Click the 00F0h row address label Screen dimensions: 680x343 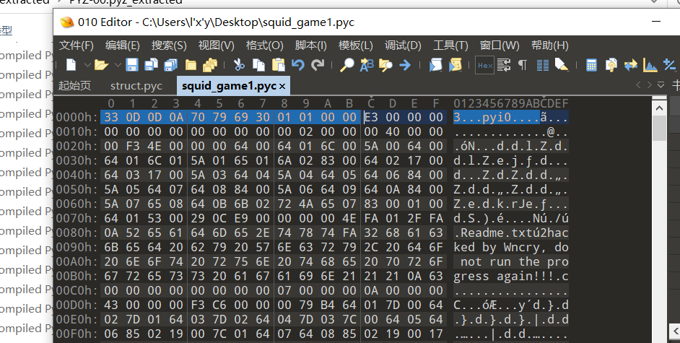(x=77, y=334)
